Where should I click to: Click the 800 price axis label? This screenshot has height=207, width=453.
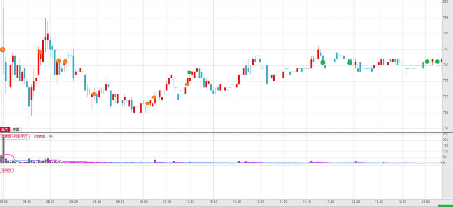(x=445, y=2)
